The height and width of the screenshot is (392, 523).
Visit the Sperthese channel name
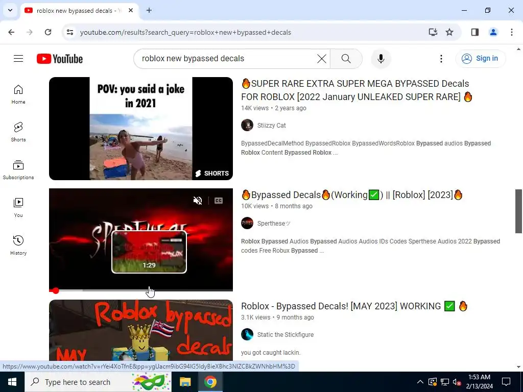(274, 224)
